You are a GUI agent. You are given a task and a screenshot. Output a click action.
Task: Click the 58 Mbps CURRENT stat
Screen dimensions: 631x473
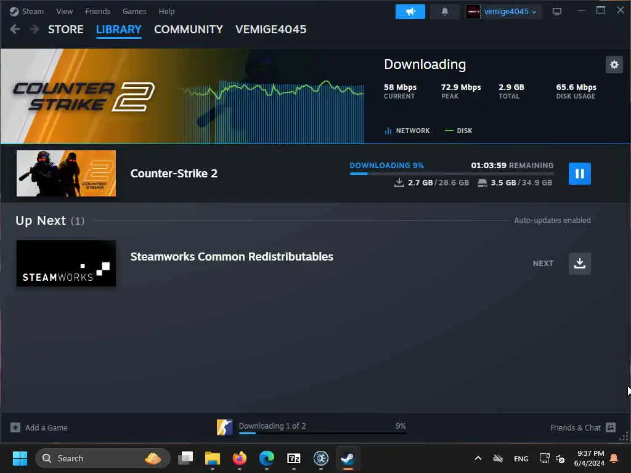click(x=400, y=91)
